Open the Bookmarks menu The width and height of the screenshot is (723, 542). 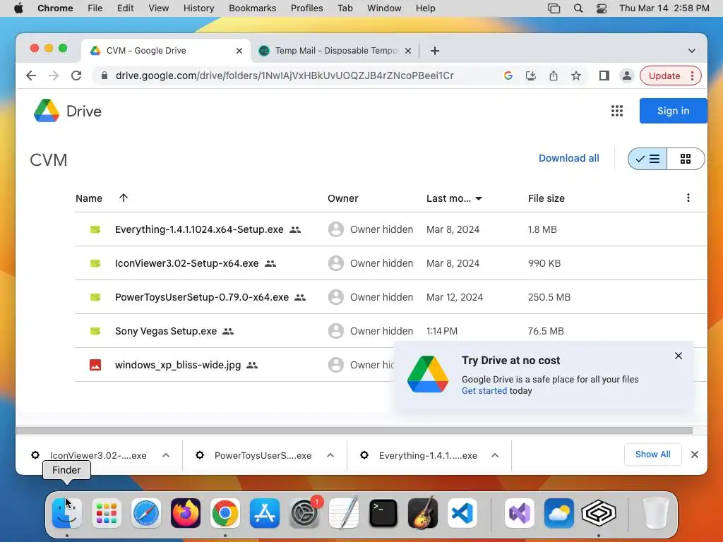(x=252, y=8)
